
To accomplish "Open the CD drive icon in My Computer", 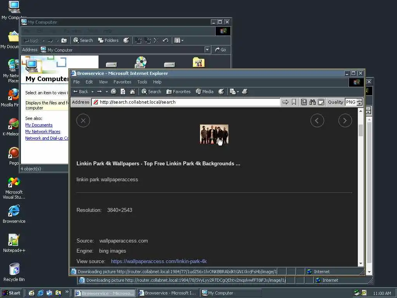I will (x=141, y=62).
